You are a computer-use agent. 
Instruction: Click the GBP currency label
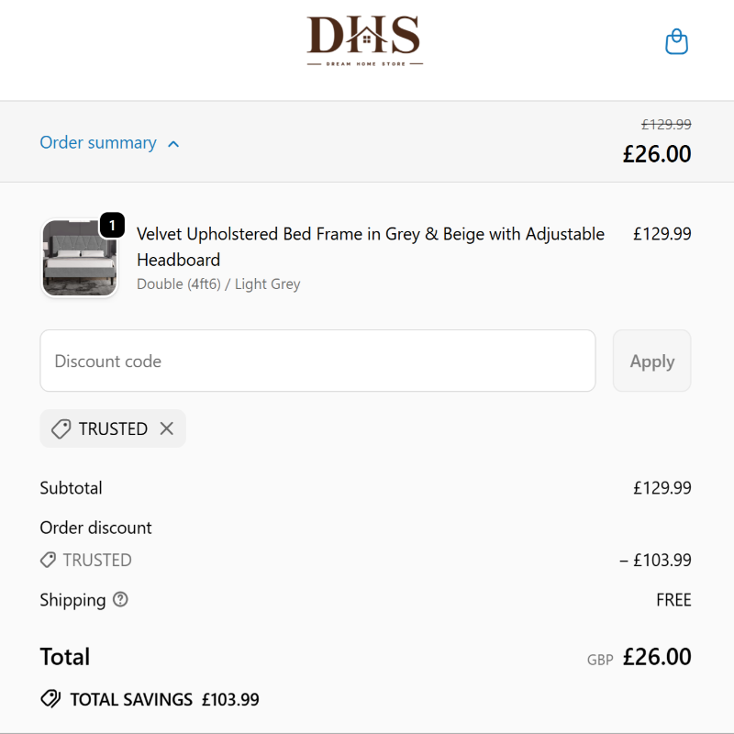[x=600, y=659]
